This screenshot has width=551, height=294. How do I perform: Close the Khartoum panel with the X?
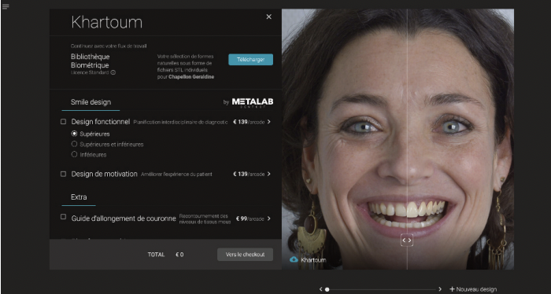(269, 17)
